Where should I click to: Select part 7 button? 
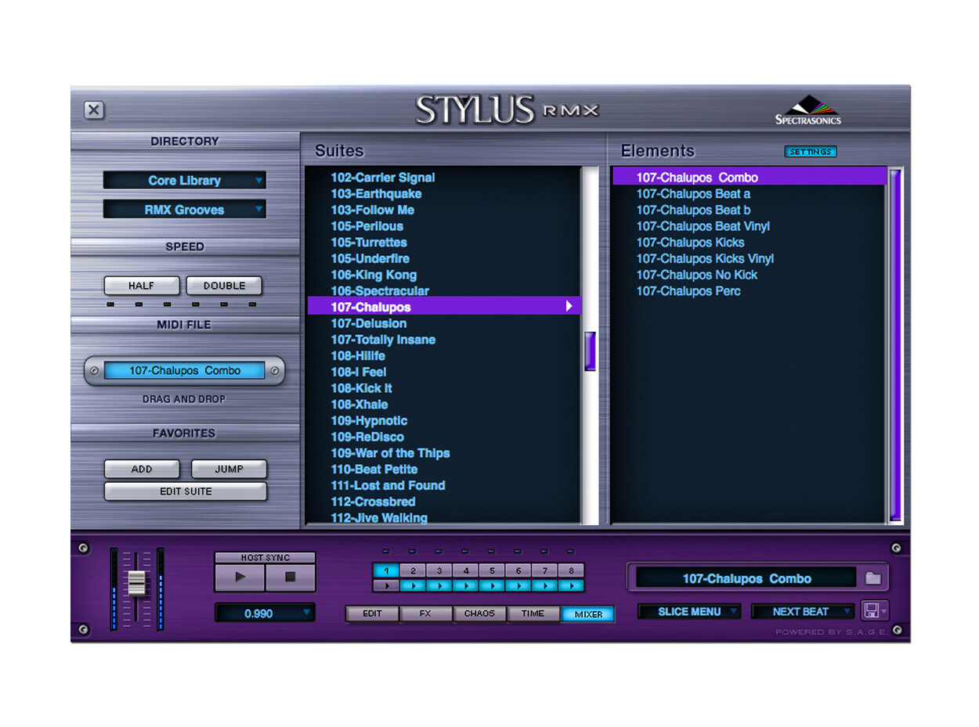tap(544, 571)
